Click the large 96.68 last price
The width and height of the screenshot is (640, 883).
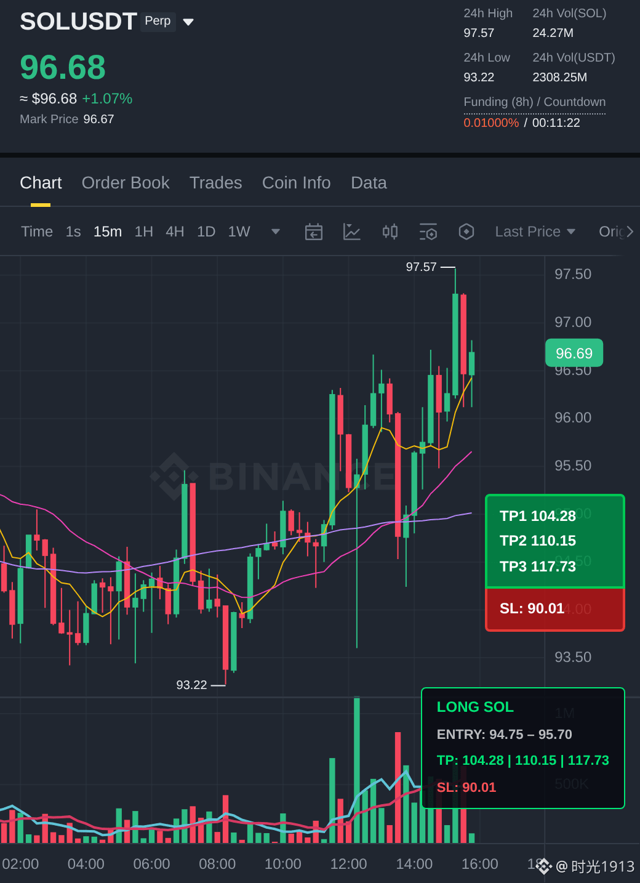click(x=63, y=67)
